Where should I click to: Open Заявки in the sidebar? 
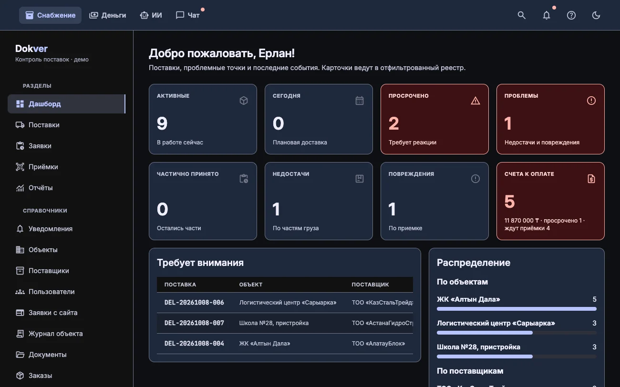point(66,146)
